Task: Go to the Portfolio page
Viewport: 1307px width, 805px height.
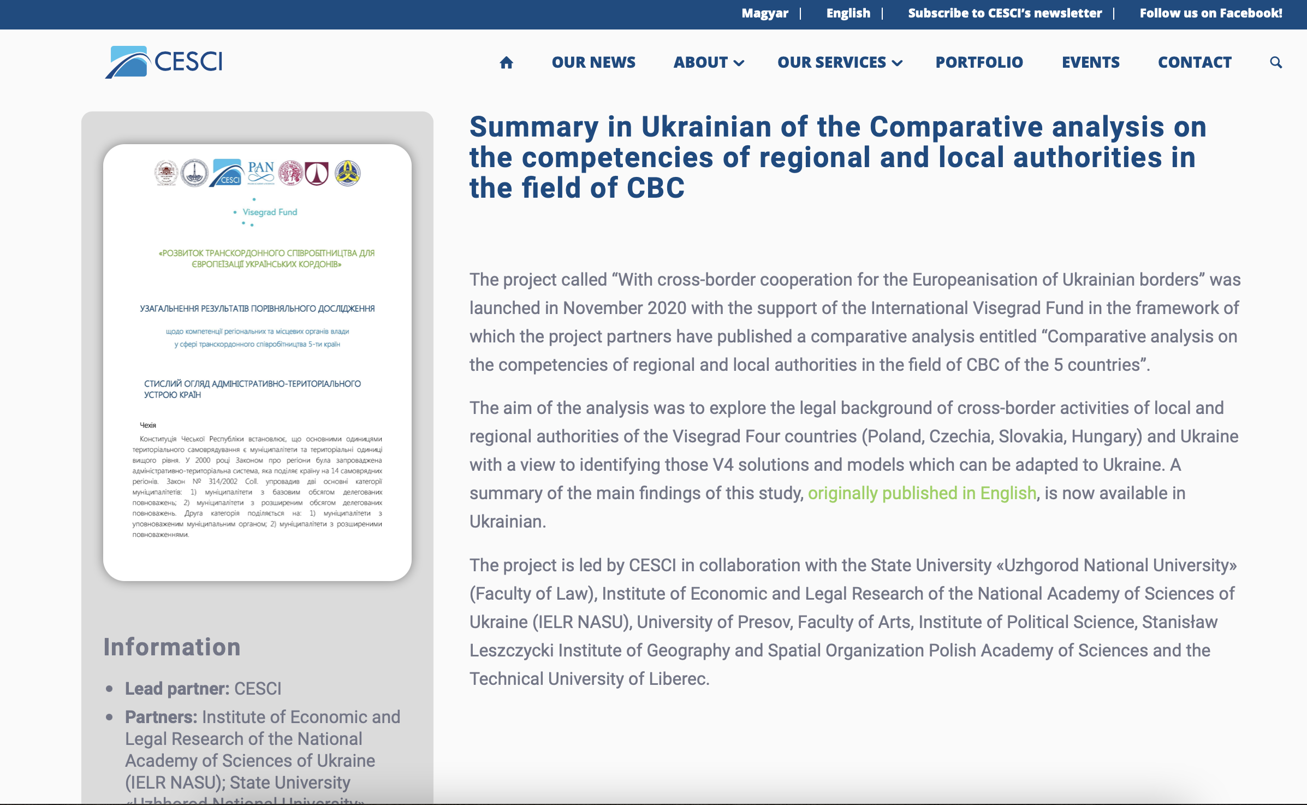Action: (x=979, y=62)
